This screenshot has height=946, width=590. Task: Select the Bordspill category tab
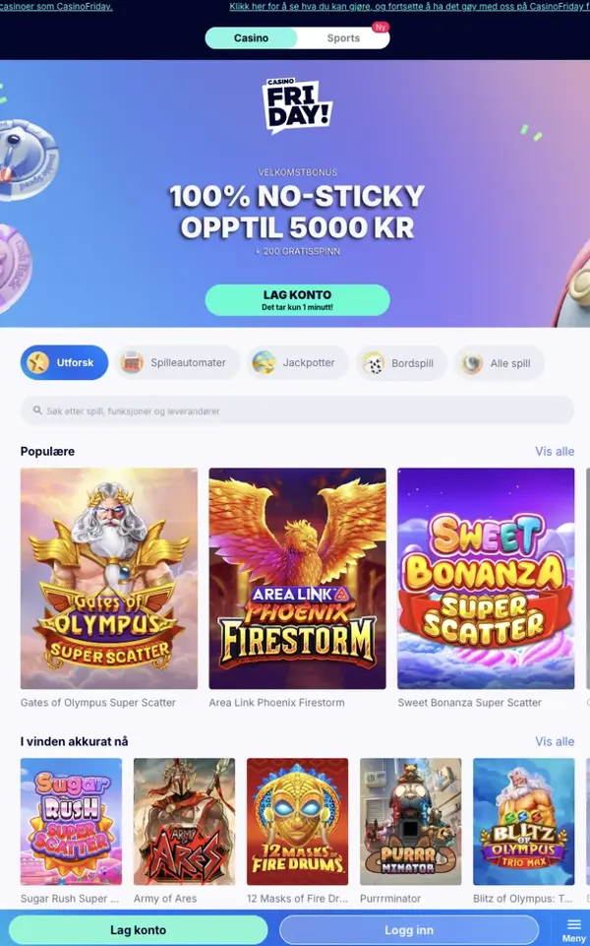[x=401, y=363]
